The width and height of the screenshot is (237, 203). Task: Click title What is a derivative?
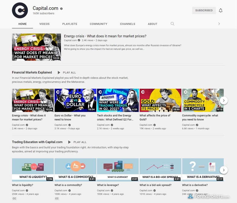pyautogui.click(x=195, y=185)
